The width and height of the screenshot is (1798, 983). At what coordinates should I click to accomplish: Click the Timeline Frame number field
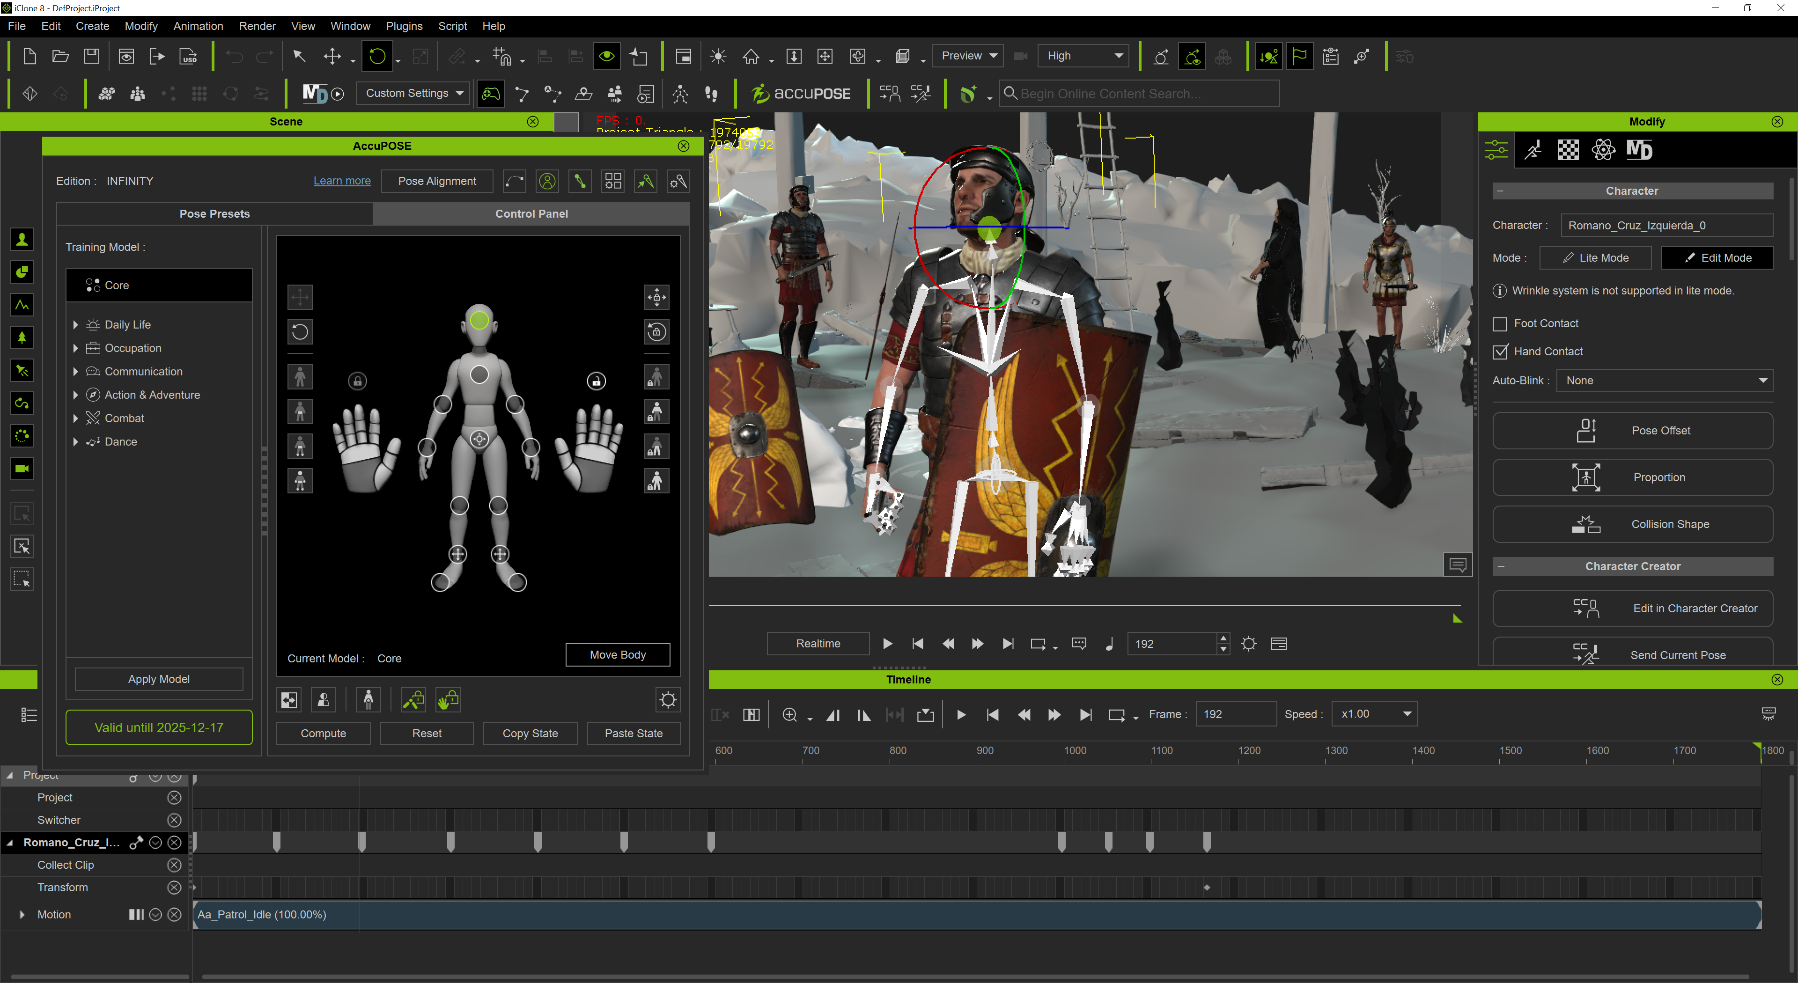coord(1236,714)
